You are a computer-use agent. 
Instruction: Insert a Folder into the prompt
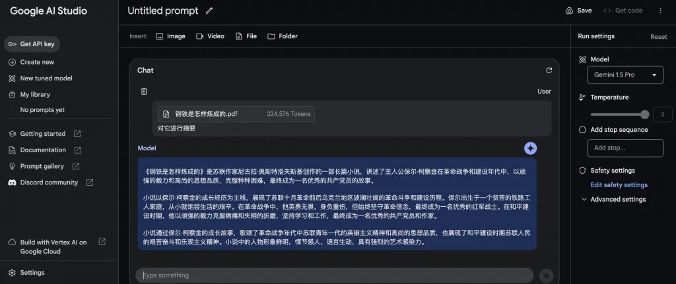point(283,36)
